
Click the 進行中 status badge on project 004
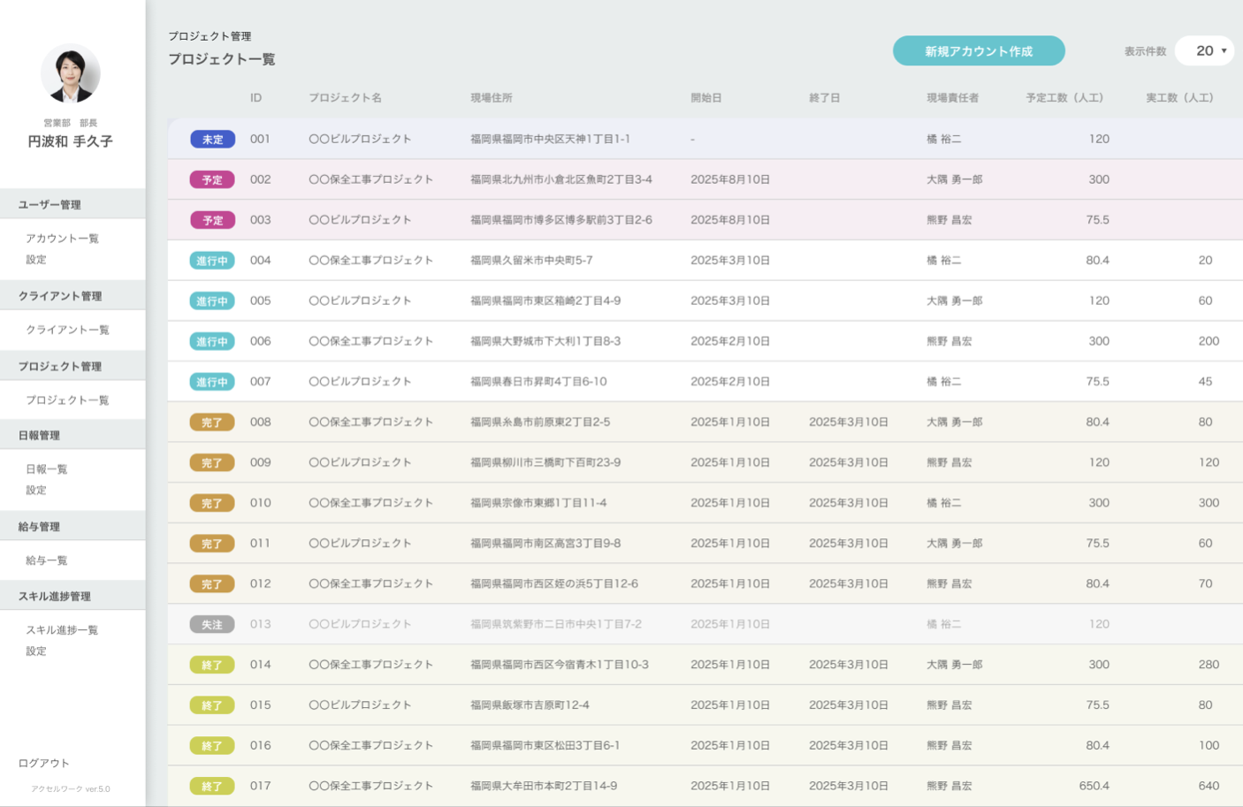(x=212, y=261)
